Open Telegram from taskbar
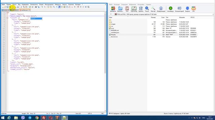Viewport: 215px width, 120px height. (30, 118)
